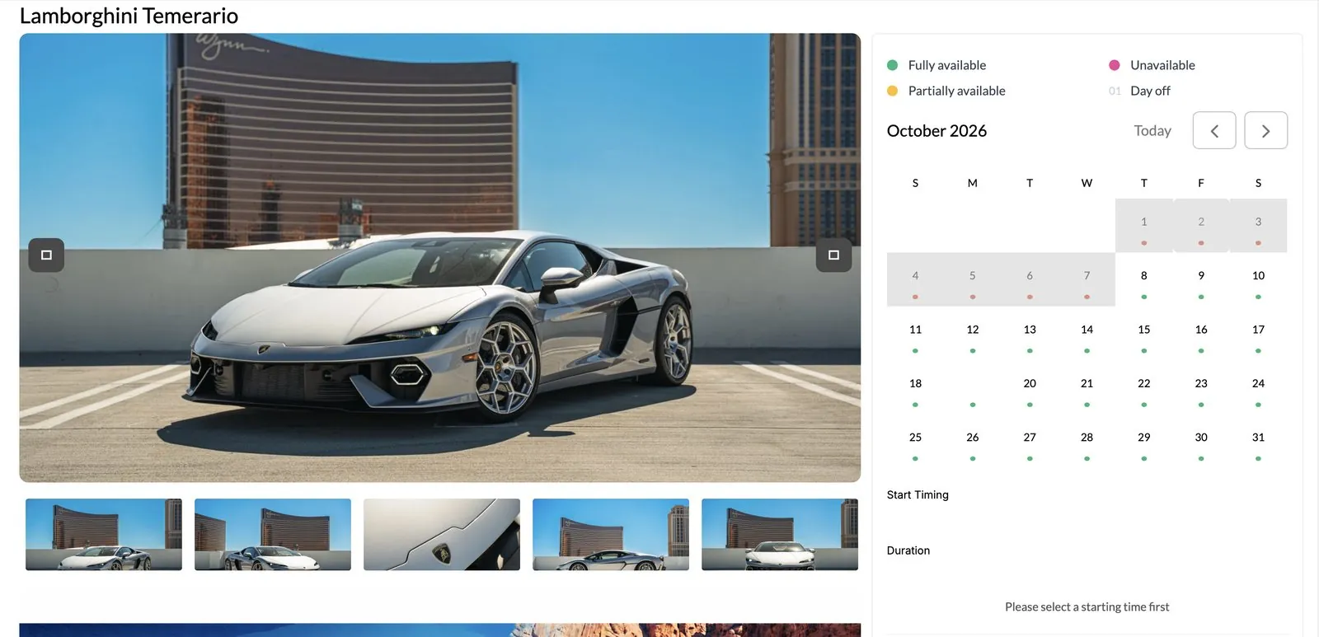Pick the 25th of October
1319x637 pixels.
pyautogui.click(x=915, y=442)
